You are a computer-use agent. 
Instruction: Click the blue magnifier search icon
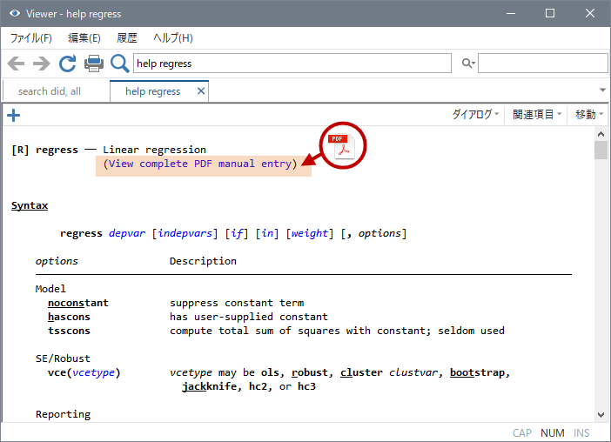[119, 64]
